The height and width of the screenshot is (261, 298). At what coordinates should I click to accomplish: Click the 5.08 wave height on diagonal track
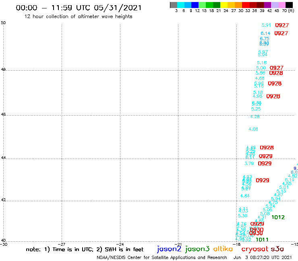(x=265, y=214)
